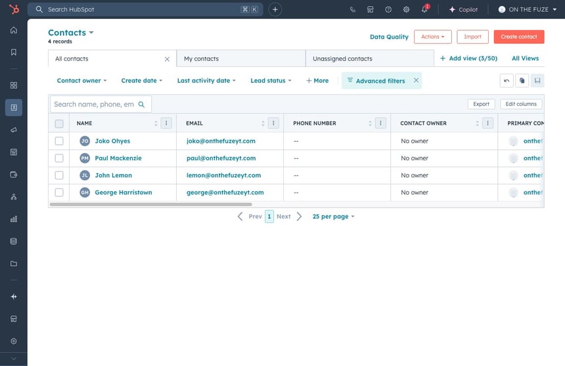Open the Bookmarks icon in sidebar
Image resolution: width=565 pixels, height=366 pixels.
coord(14,52)
